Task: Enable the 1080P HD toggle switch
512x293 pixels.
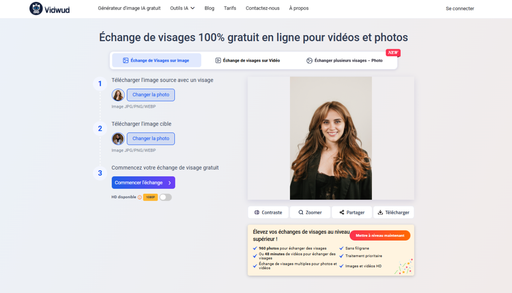Action: pyautogui.click(x=166, y=197)
